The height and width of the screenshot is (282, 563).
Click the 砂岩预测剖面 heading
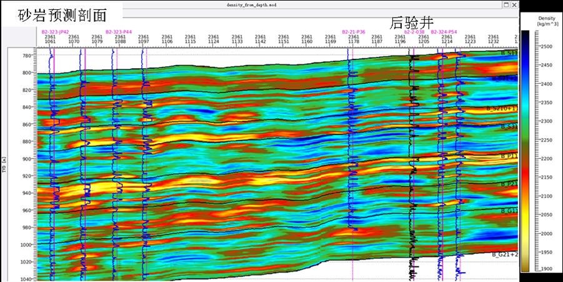tap(62, 15)
